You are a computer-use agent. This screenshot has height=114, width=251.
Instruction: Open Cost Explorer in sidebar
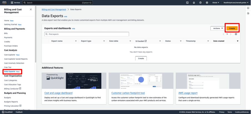coord(10,55)
